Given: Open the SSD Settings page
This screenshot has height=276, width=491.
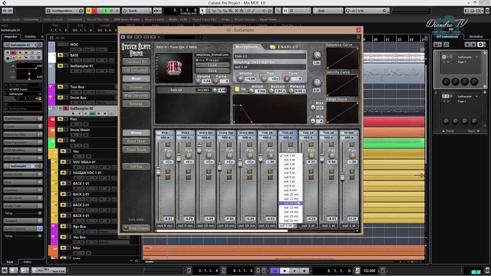Looking at the screenshot, I should 136,104.
